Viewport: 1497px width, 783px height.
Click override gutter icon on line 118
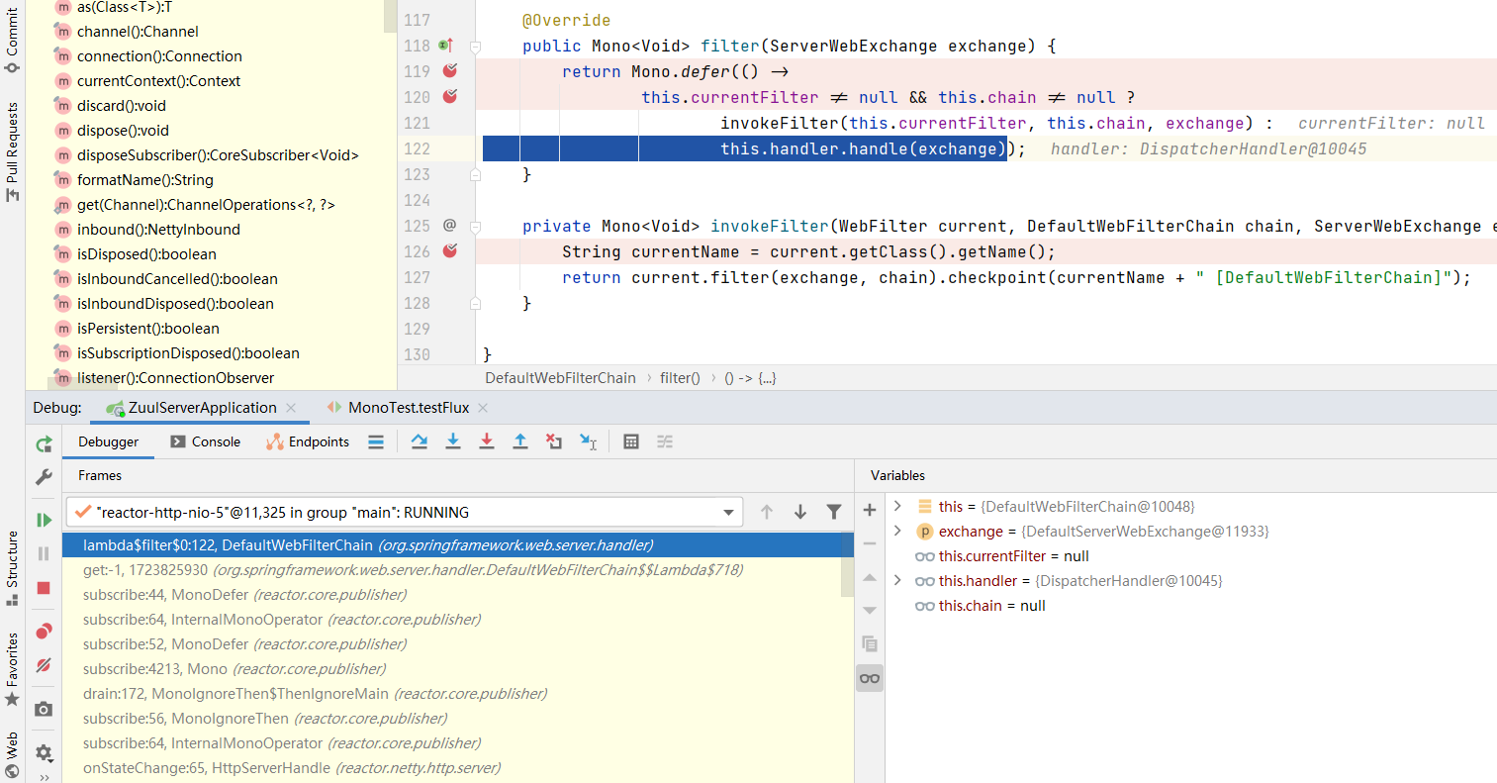click(x=445, y=45)
